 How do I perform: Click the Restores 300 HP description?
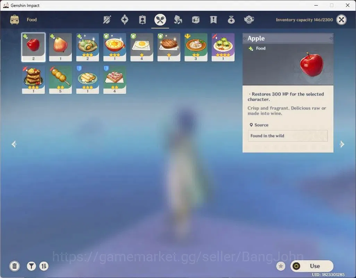pyautogui.click(x=286, y=97)
